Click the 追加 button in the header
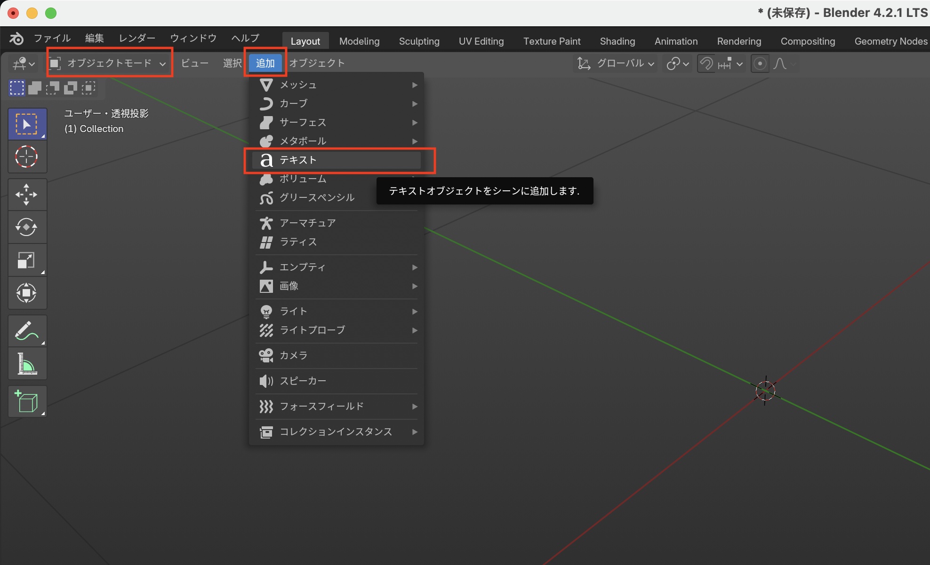This screenshot has height=565, width=930. tap(265, 63)
